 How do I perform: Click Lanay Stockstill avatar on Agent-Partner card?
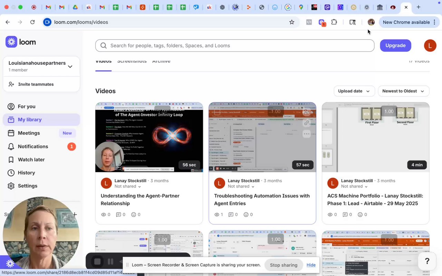click(x=106, y=183)
